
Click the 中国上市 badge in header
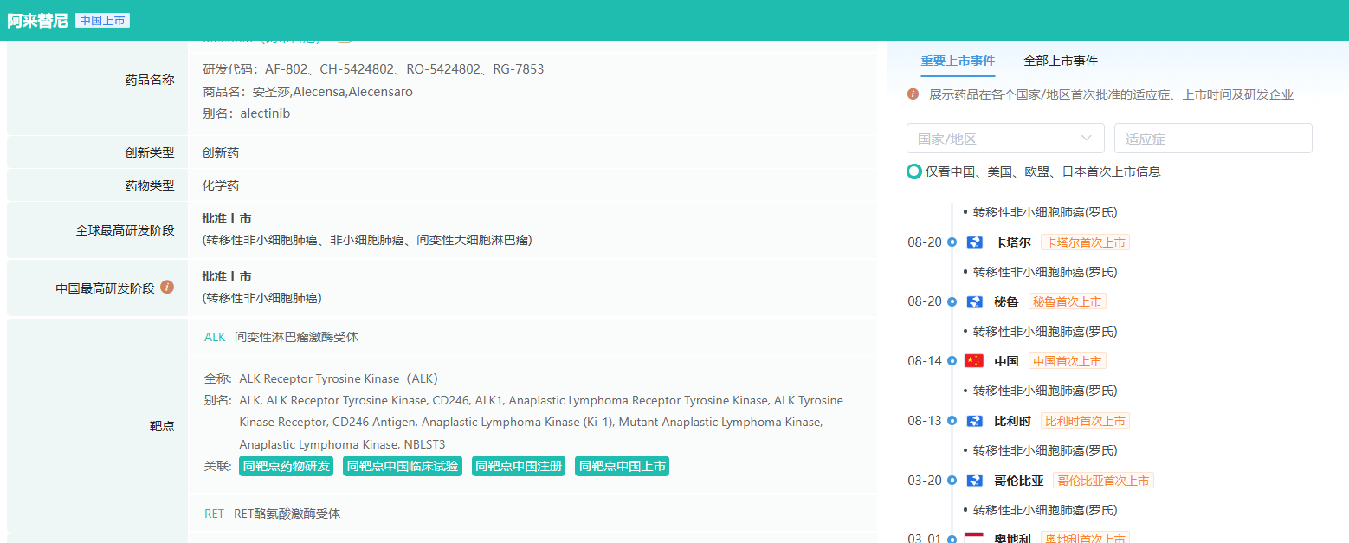[102, 21]
